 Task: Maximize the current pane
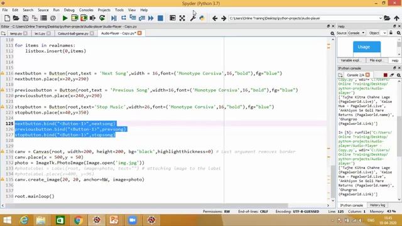pos(173,18)
